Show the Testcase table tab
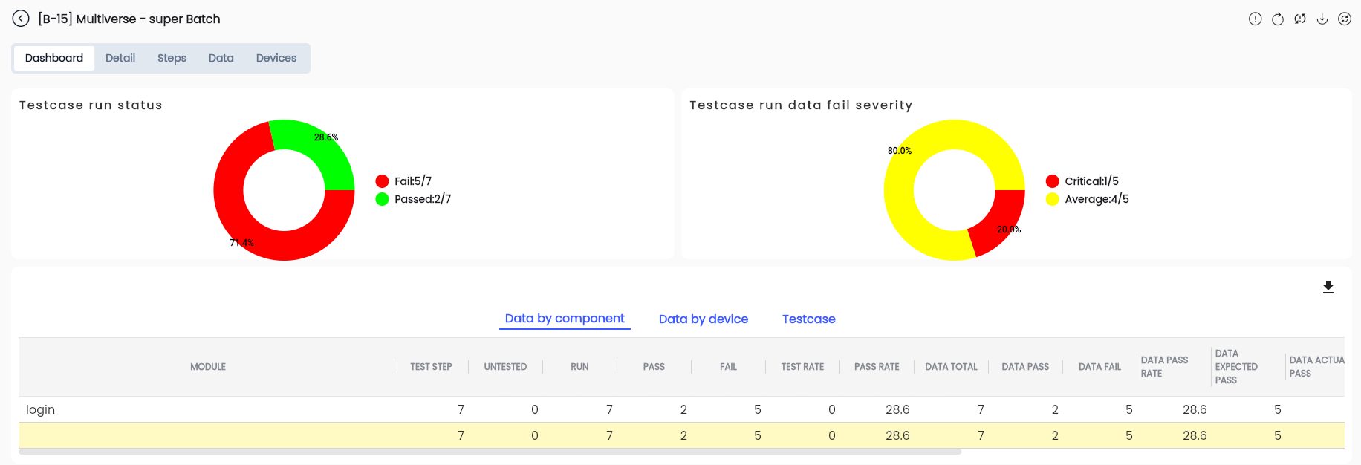Screen dimensions: 1361x465 809,319
